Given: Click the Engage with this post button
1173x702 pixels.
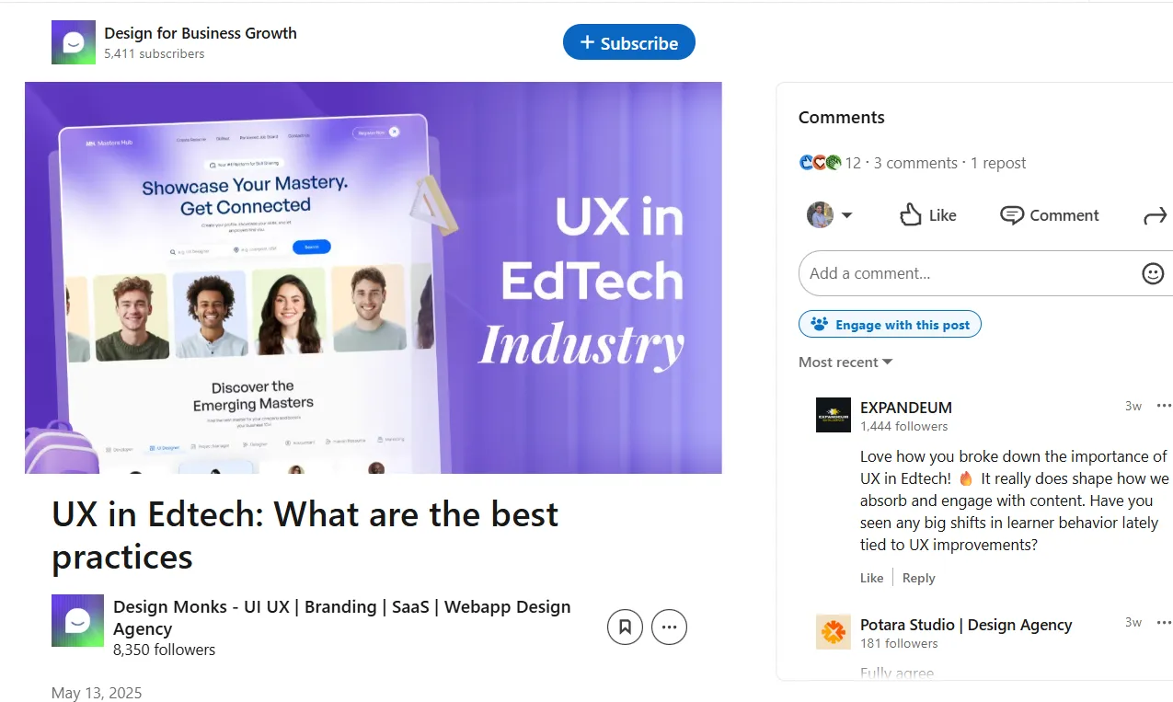Looking at the screenshot, I should 890,324.
